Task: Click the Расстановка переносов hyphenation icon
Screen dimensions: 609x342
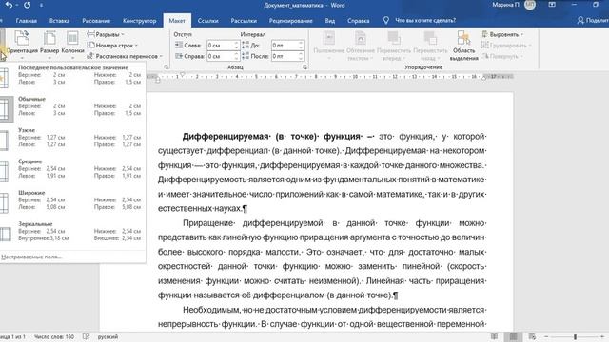Action: 90,56
